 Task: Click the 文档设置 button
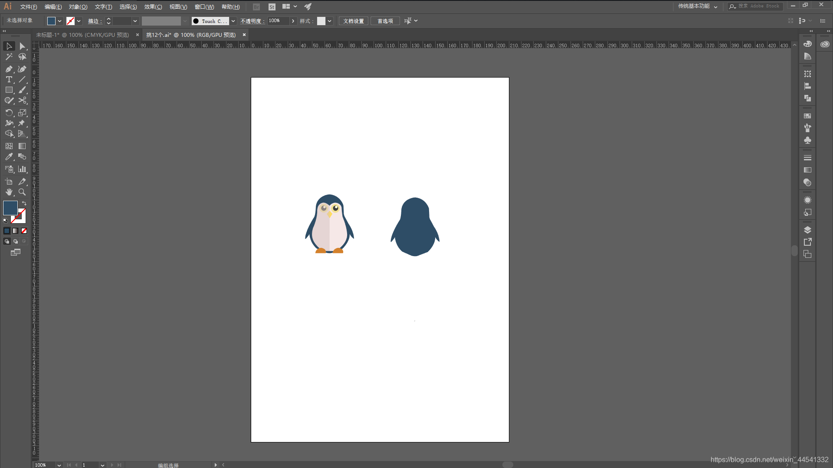coord(354,21)
